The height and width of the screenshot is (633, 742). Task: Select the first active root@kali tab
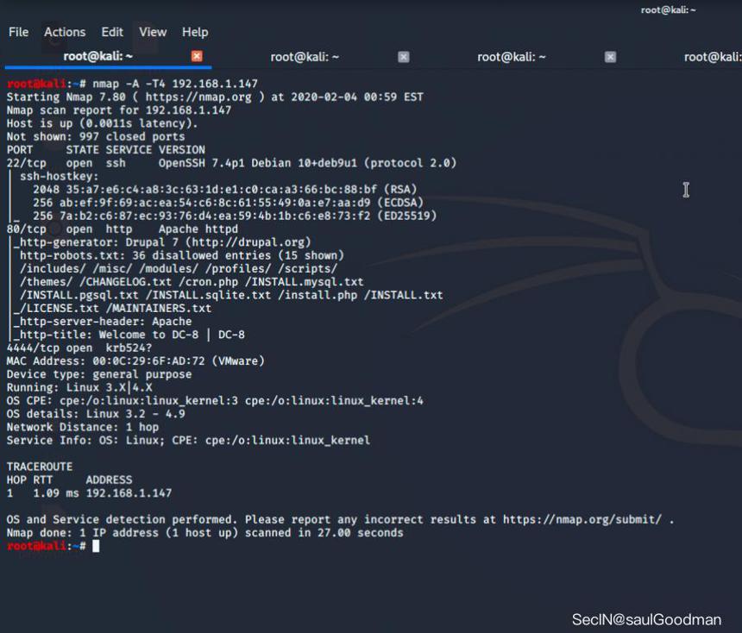point(98,56)
